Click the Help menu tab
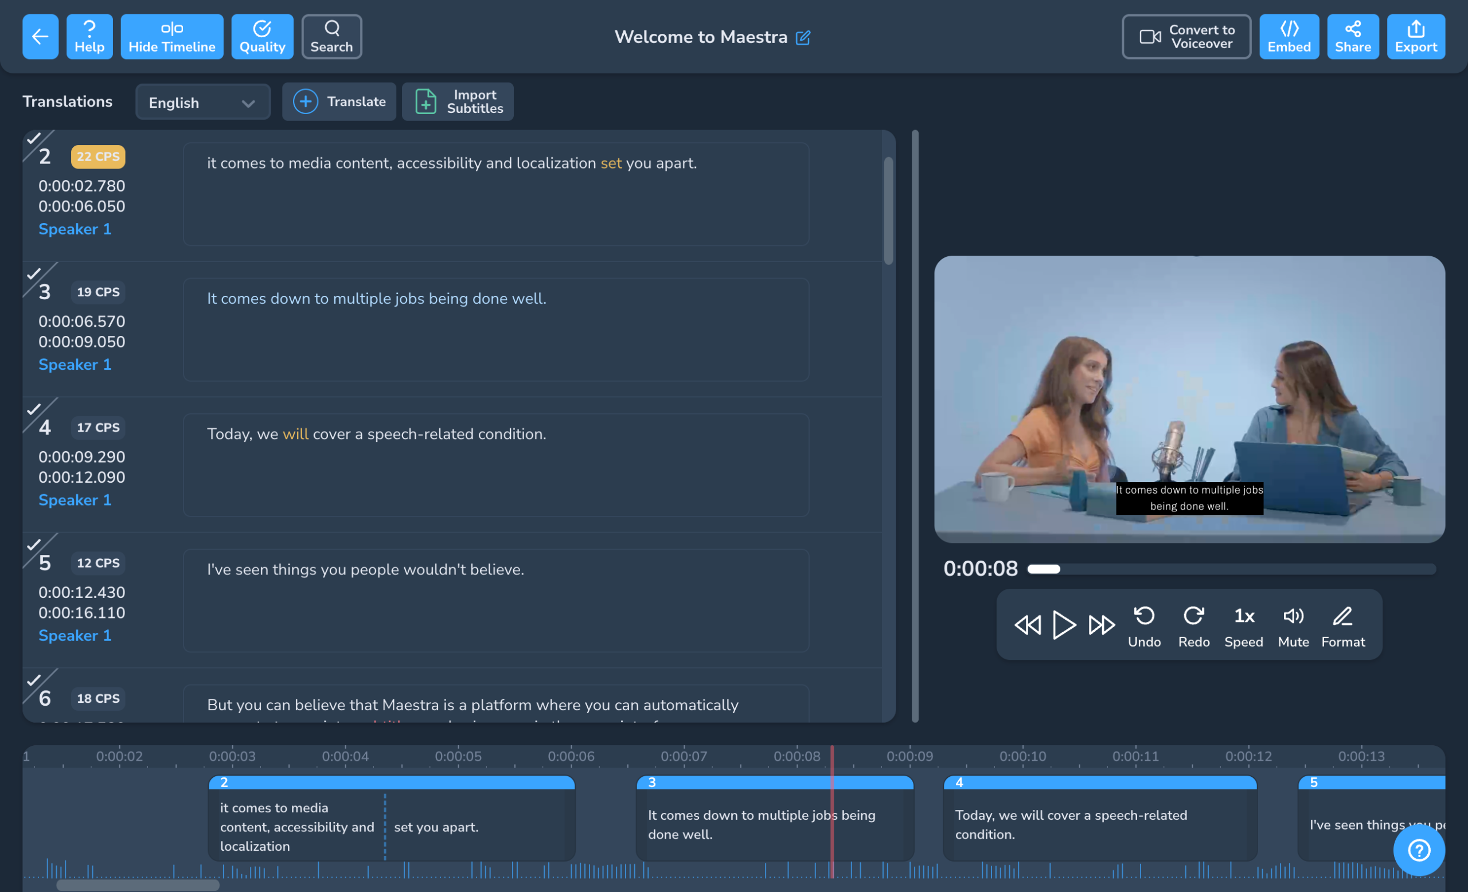 tap(89, 37)
